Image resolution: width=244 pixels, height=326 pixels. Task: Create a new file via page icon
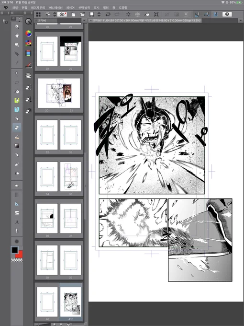pos(74,14)
